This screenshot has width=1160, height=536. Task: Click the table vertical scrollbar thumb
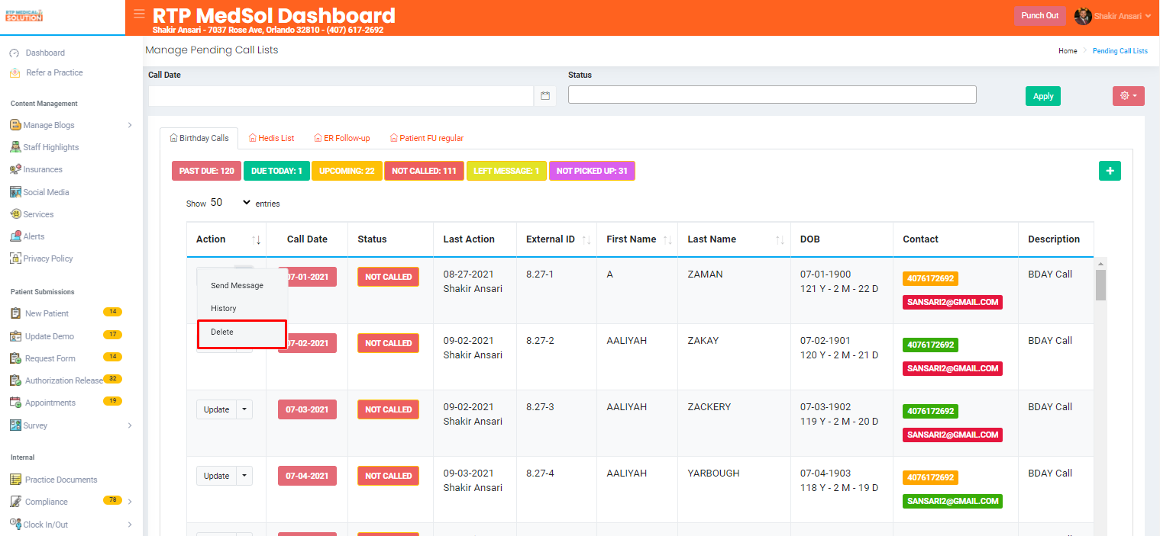pyautogui.click(x=1100, y=285)
